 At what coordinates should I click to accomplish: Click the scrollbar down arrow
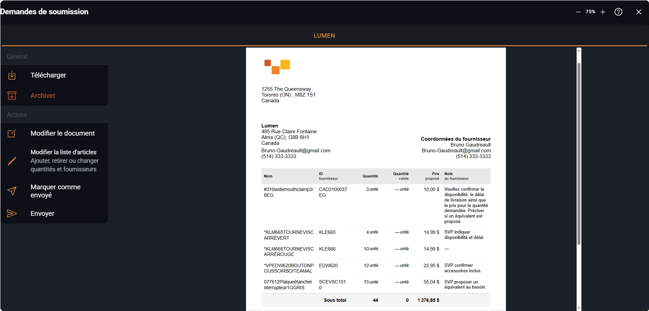coord(579,308)
